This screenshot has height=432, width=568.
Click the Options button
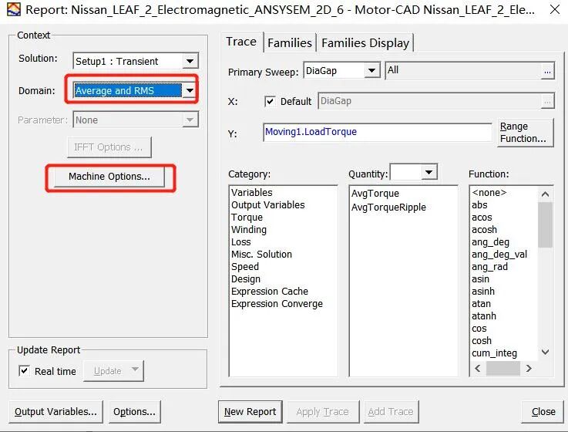coord(134,412)
